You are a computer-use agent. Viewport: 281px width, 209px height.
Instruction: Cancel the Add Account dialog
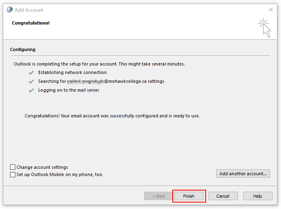coord(223,196)
